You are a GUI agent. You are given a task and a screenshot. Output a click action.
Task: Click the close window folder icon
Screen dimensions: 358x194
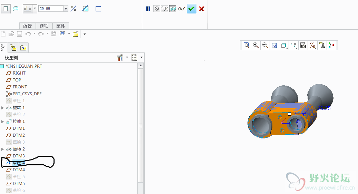pyautogui.click(x=76, y=34)
